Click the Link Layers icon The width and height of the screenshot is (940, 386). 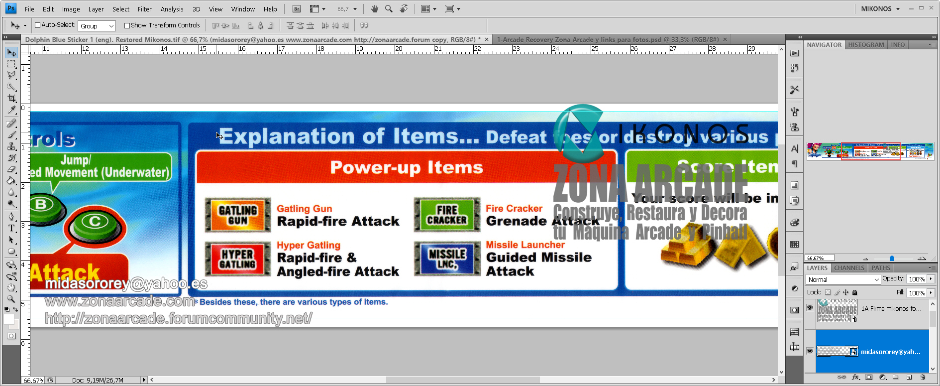tap(841, 377)
